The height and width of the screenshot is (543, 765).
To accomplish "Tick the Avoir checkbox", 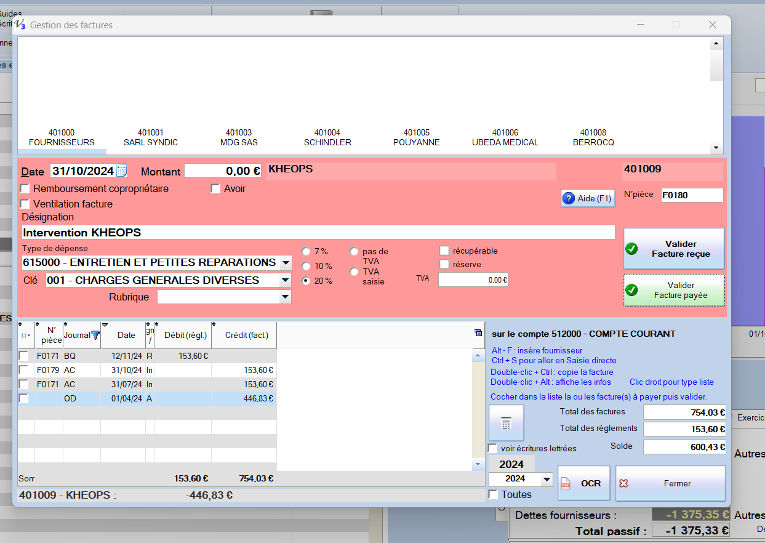I will coord(215,188).
